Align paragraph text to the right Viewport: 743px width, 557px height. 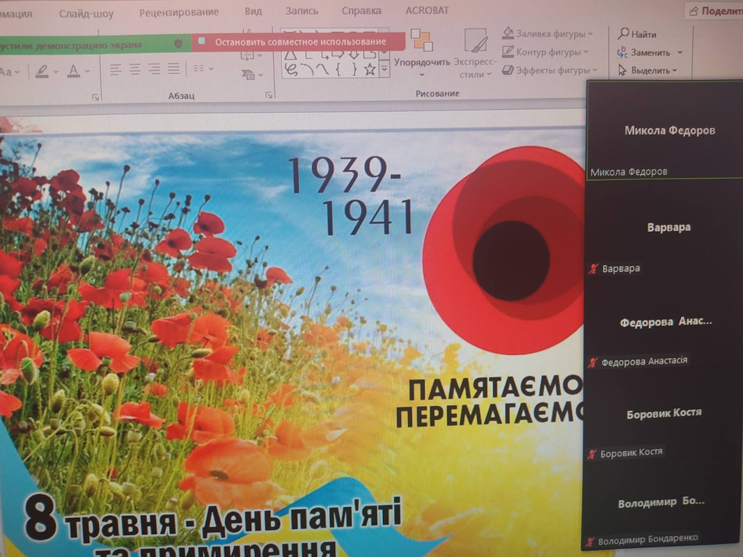tap(154, 70)
